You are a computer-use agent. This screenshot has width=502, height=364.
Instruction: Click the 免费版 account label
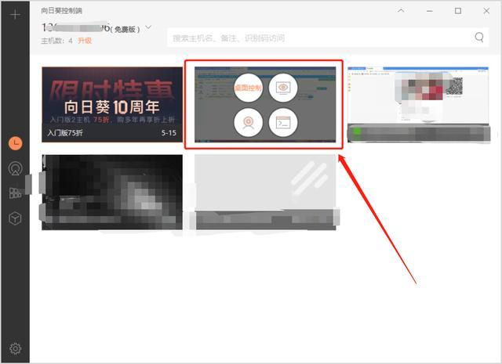pyautogui.click(x=125, y=30)
